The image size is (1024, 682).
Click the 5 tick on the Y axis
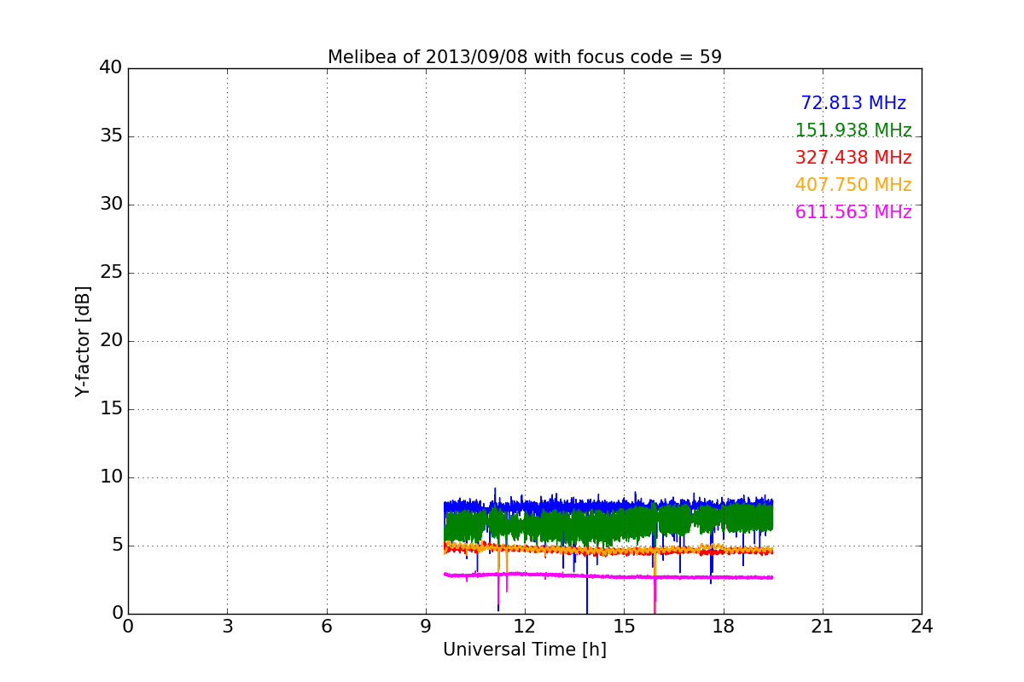click(x=116, y=546)
